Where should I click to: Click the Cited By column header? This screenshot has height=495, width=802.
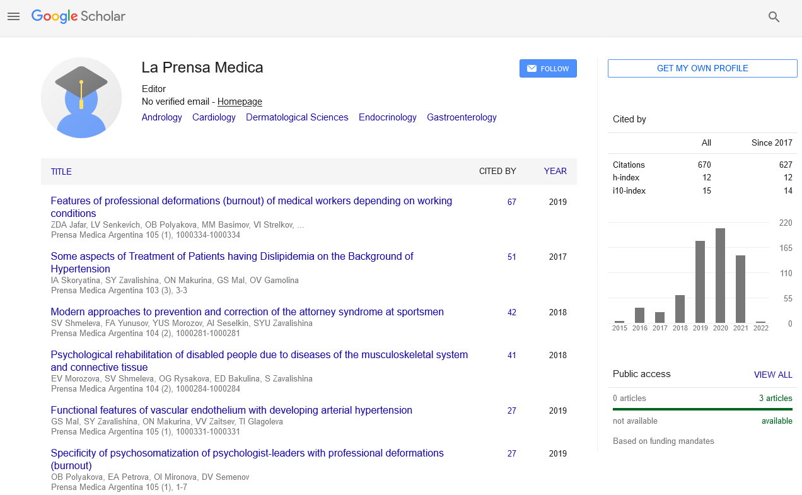[497, 171]
